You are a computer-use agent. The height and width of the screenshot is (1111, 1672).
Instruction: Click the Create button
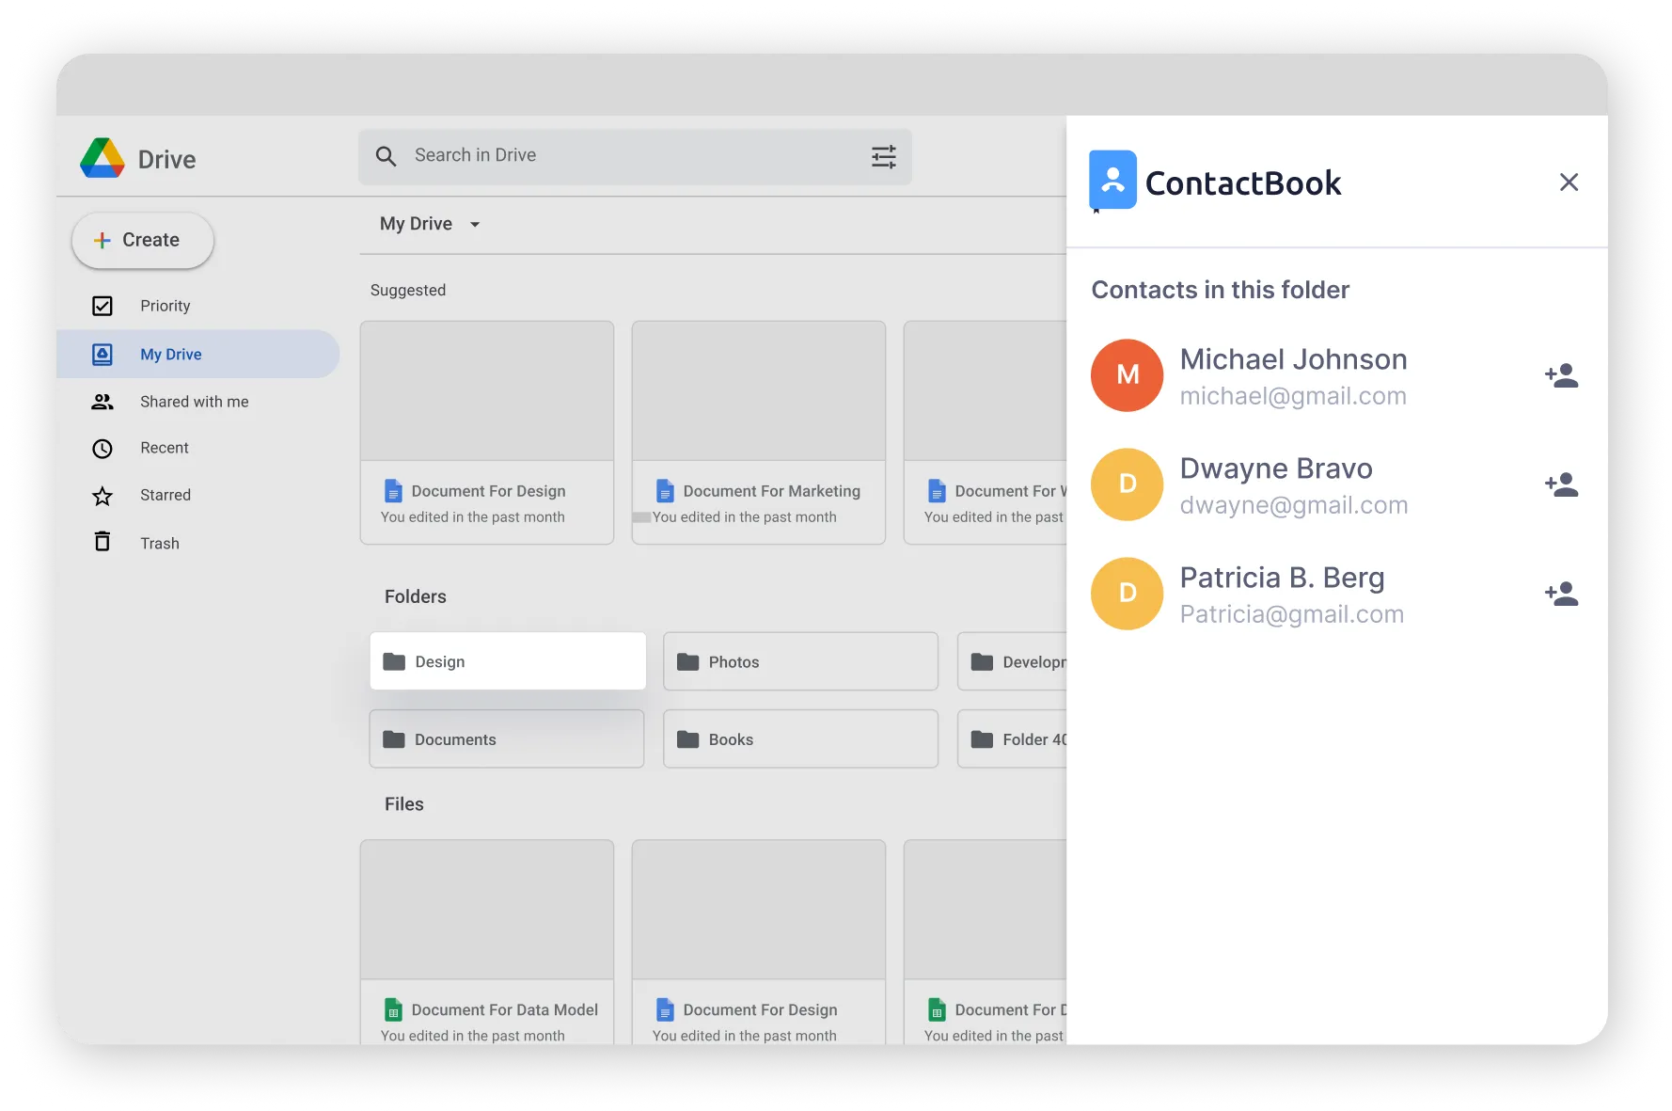[142, 240]
